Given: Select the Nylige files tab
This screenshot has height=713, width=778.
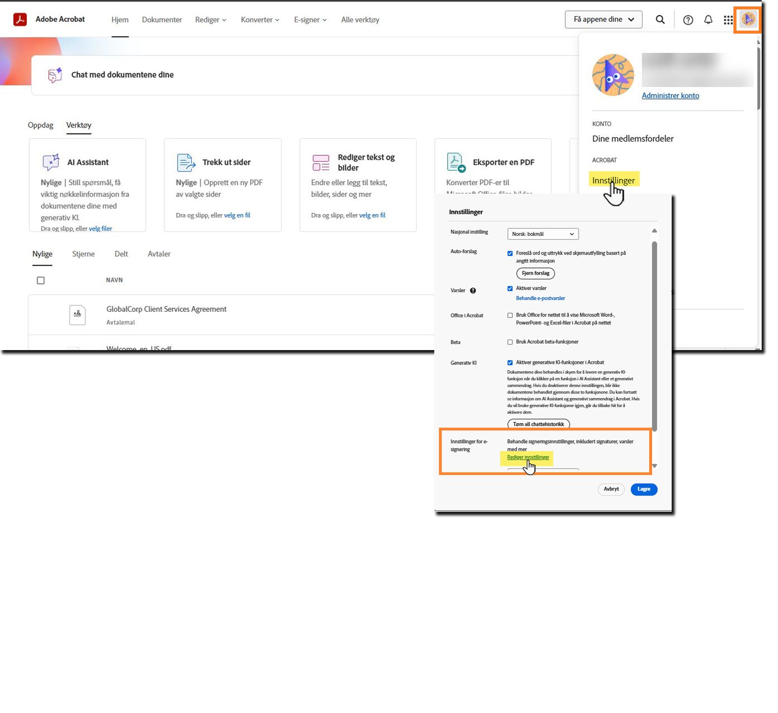Looking at the screenshot, I should click(42, 254).
